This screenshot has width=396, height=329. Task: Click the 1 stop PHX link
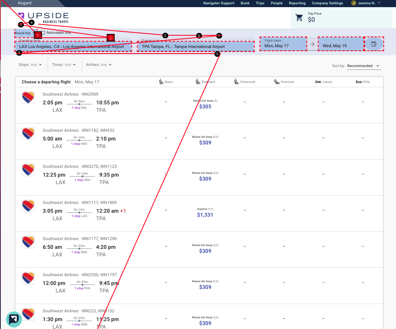click(x=82, y=288)
